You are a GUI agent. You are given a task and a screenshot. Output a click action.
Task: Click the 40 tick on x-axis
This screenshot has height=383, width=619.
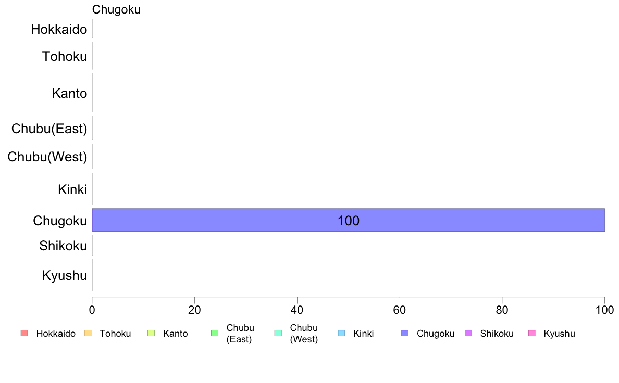point(297,310)
